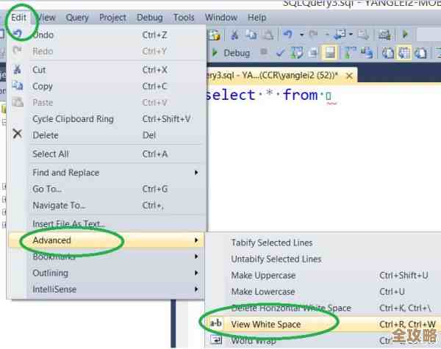This screenshot has height=349, width=441.
Task: Expand the Advanced submenu
Action: 107,240
